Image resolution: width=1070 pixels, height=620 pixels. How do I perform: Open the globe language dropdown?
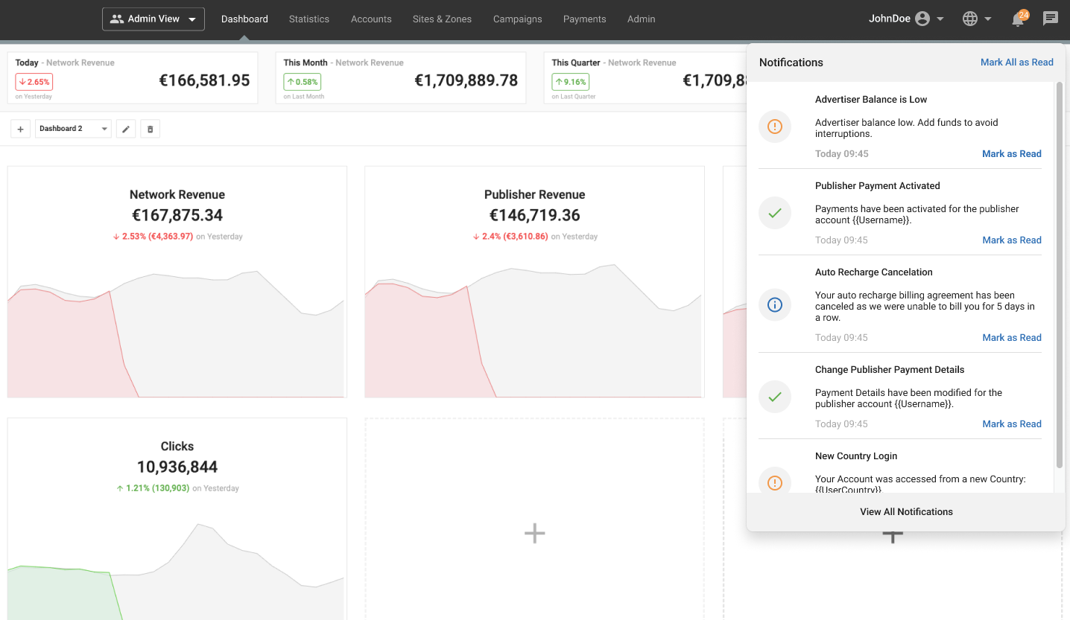pyautogui.click(x=977, y=19)
